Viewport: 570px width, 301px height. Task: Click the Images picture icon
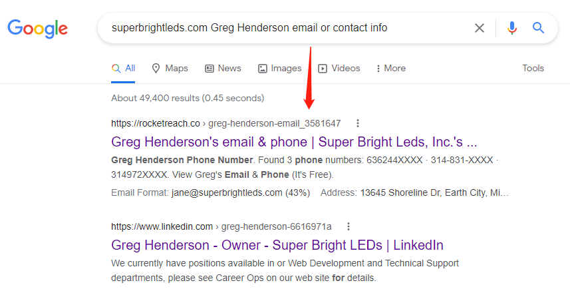pyautogui.click(x=263, y=69)
